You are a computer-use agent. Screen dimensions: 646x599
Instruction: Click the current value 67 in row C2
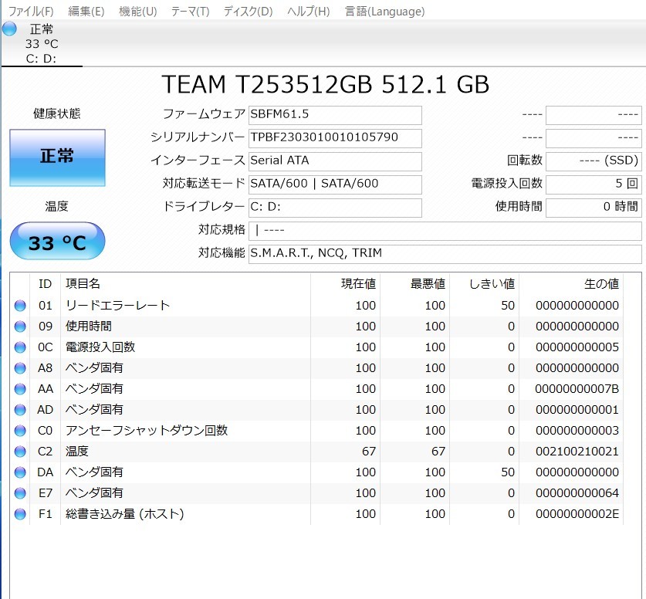point(369,452)
